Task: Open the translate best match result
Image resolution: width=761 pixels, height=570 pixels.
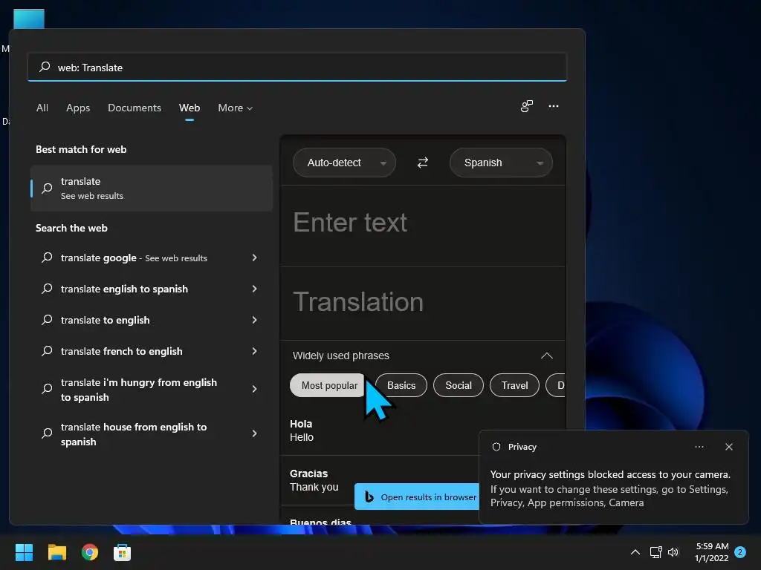Action: tap(152, 188)
